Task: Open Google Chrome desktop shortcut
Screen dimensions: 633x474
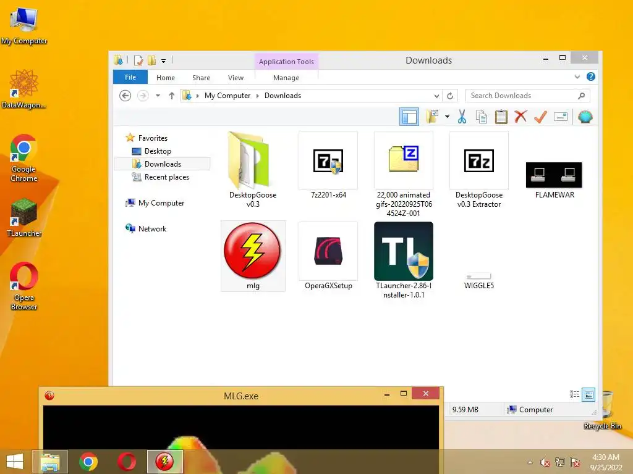Action: click(x=24, y=158)
